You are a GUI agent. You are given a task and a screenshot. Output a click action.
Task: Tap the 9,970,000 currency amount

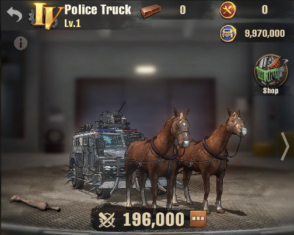click(265, 33)
